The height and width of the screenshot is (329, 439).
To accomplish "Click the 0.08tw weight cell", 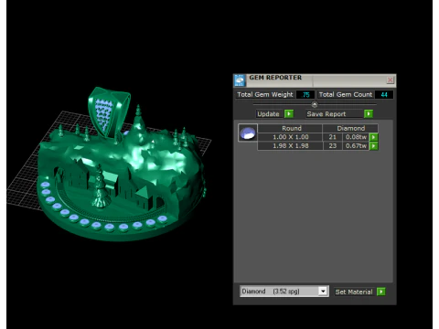I will click(356, 137).
